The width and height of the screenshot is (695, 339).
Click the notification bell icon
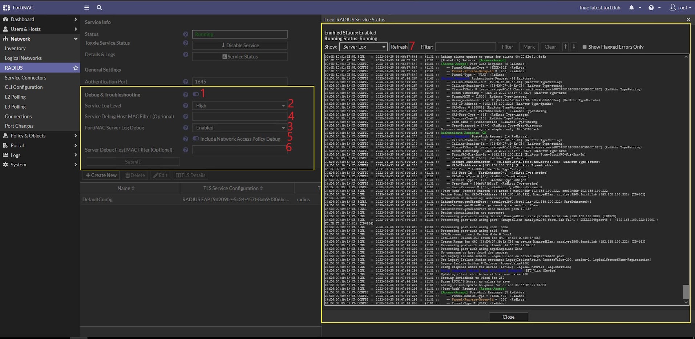(x=631, y=8)
